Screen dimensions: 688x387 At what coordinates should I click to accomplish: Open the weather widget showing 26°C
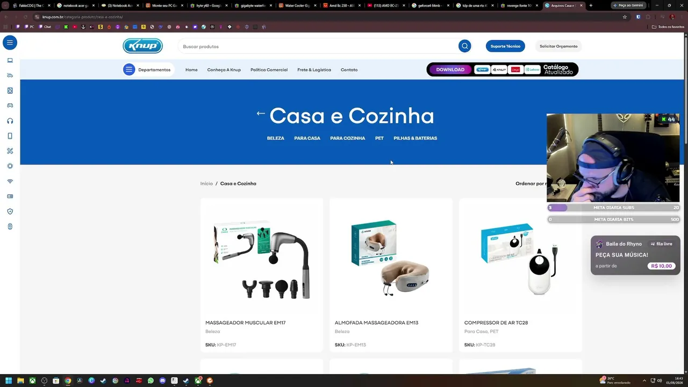click(x=615, y=381)
